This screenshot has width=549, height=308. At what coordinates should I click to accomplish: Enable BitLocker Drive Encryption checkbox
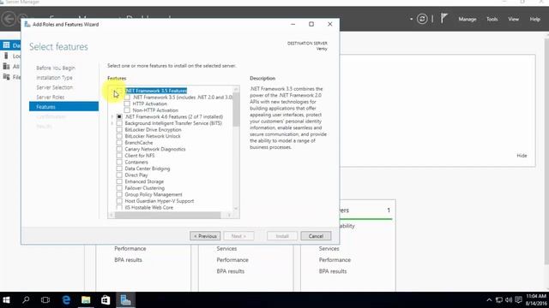point(119,129)
